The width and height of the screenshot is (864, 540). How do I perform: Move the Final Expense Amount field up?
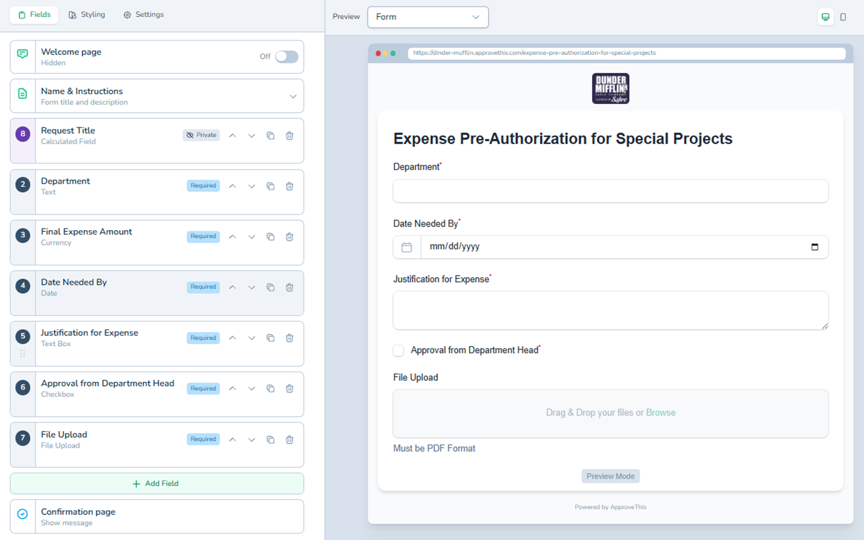pos(233,236)
